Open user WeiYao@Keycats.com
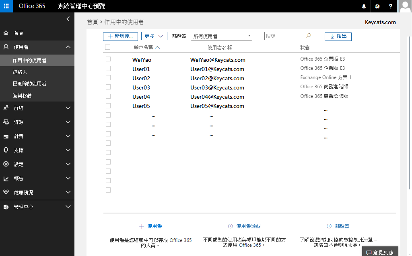Image resolution: width=412 pixels, height=256 pixels. (x=218, y=60)
